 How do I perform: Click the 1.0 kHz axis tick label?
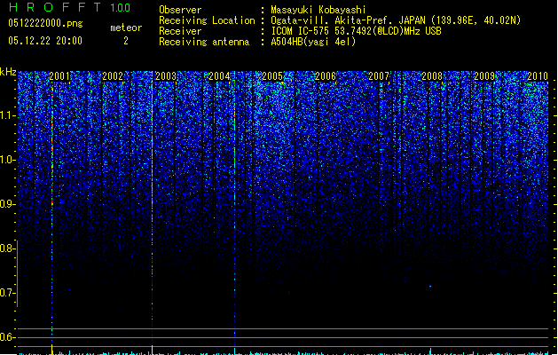pyautogui.click(x=7, y=160)
